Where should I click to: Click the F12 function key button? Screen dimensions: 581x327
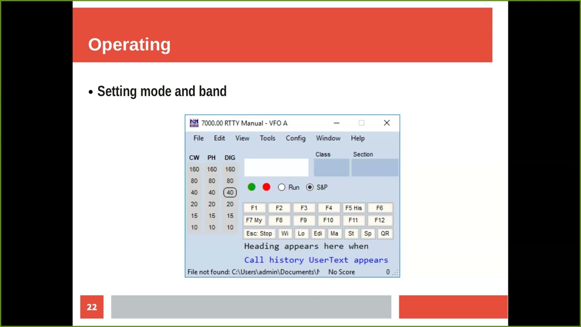coord(379,220)
